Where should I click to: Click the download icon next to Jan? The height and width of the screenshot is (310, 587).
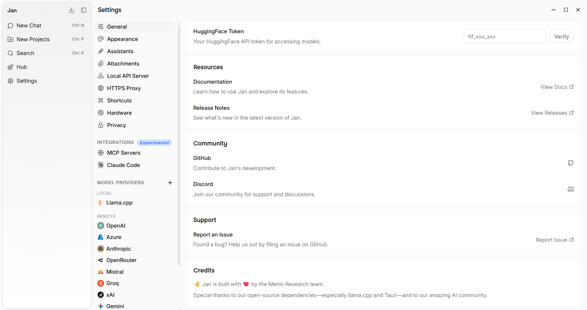coord(71,10)
